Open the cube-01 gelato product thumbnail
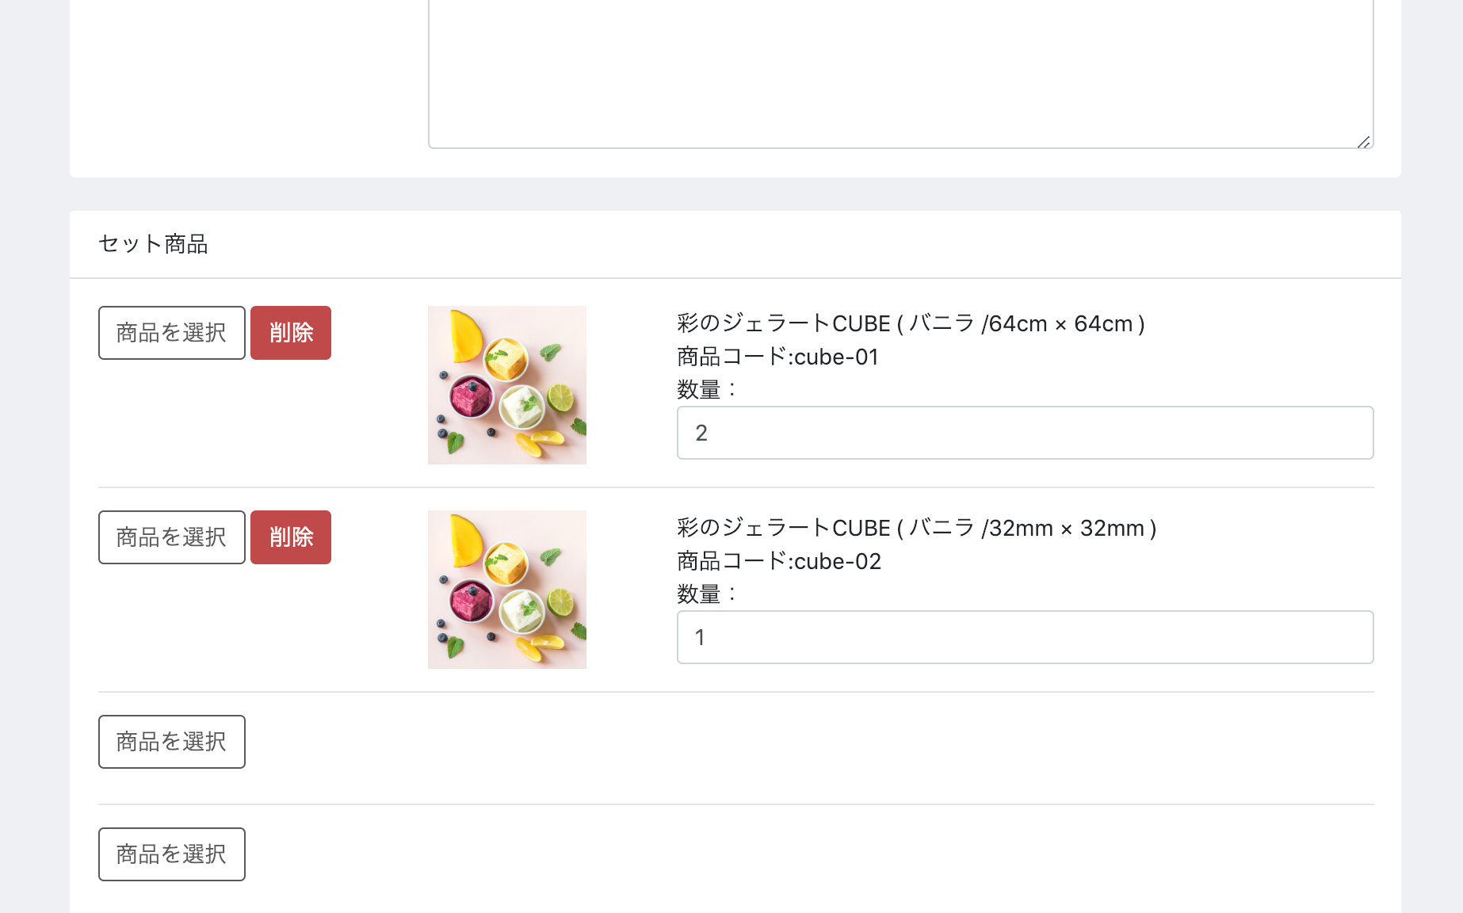1463x913 pixels. [x=507, y=385]
